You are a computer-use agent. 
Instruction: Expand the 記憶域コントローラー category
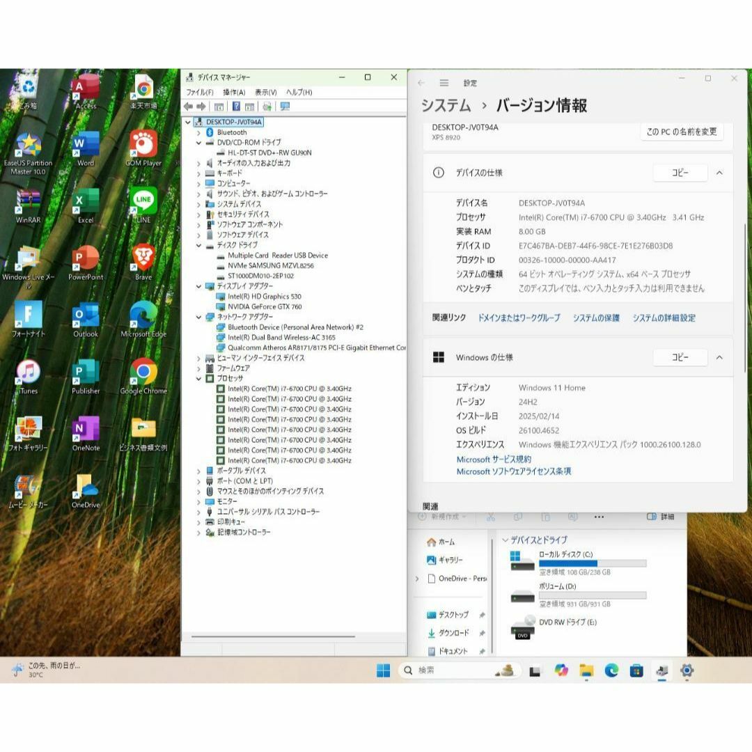[x=198, y=533]
